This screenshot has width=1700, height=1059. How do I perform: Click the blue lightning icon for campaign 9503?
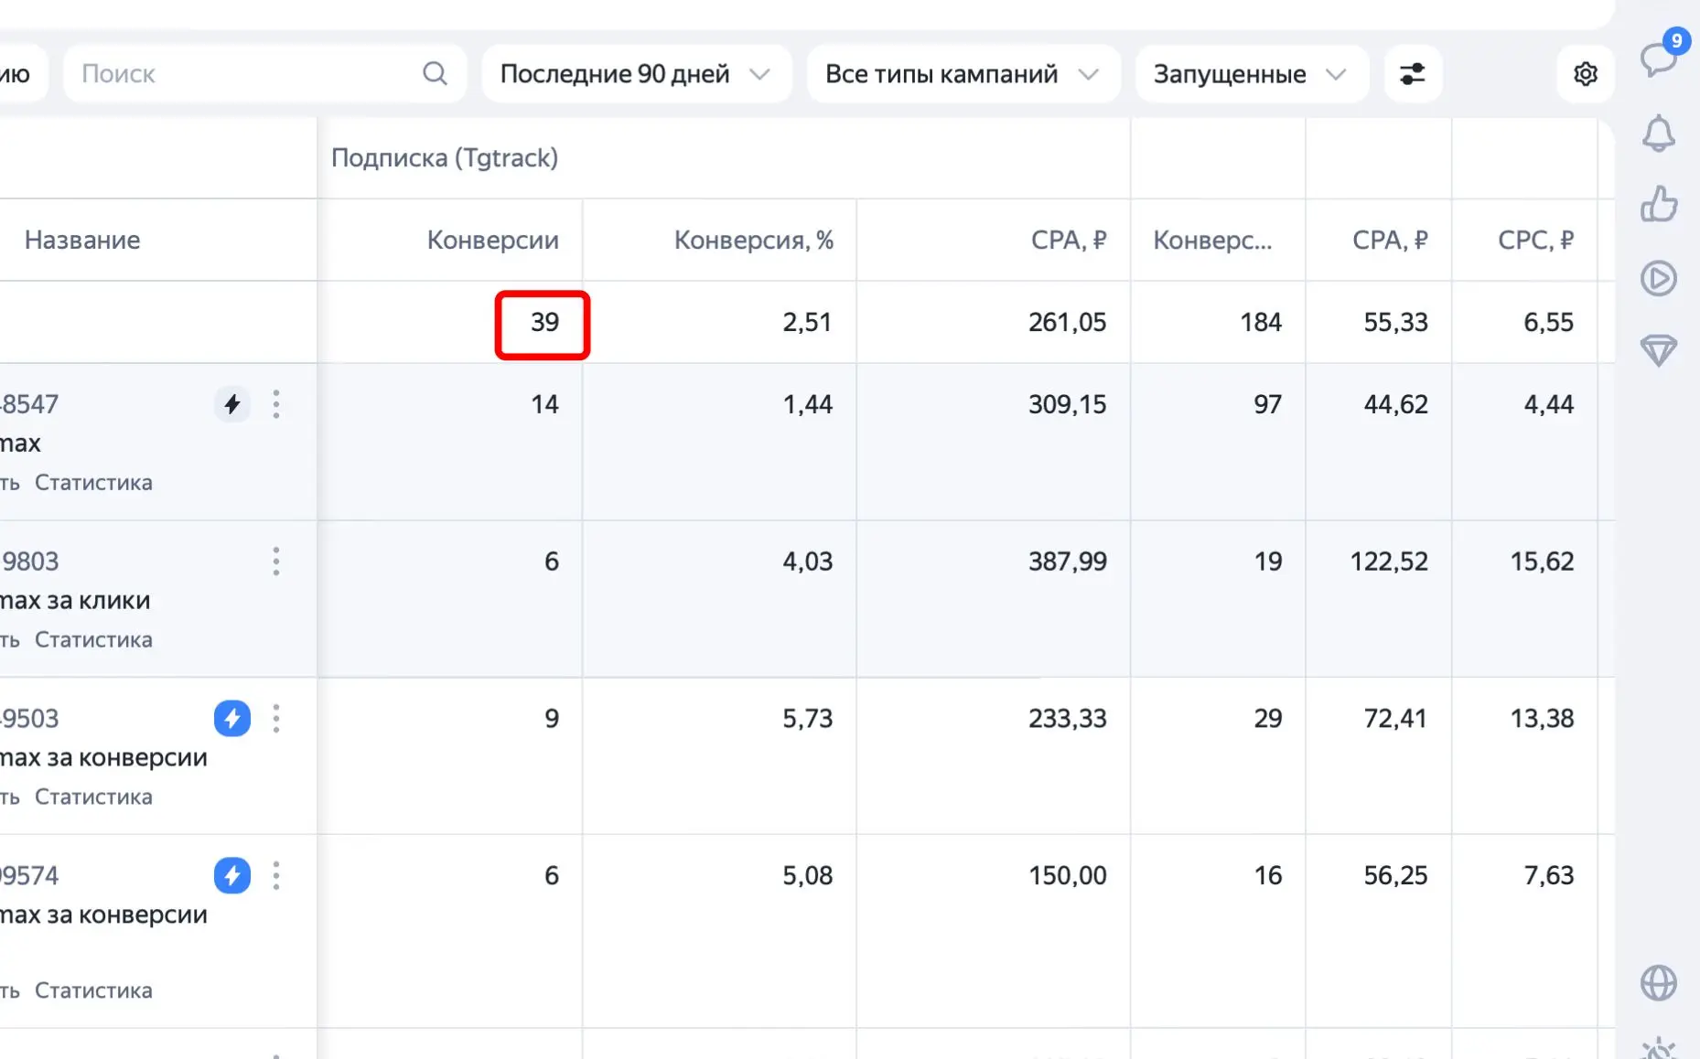(232, 718)
